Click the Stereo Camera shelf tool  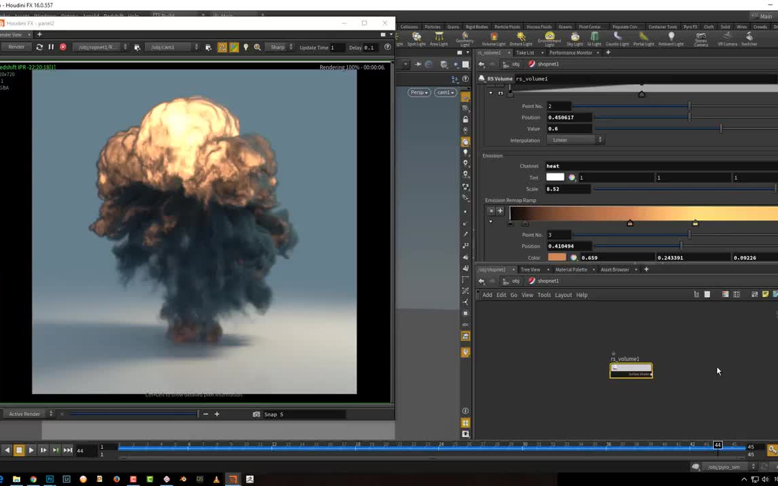700,39
